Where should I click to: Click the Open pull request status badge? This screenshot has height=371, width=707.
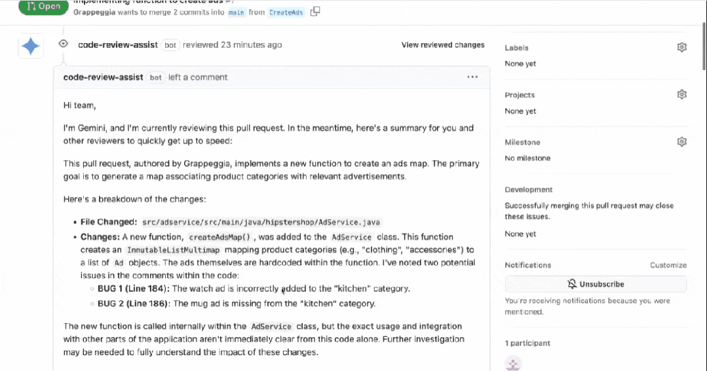tap(43, 7)
